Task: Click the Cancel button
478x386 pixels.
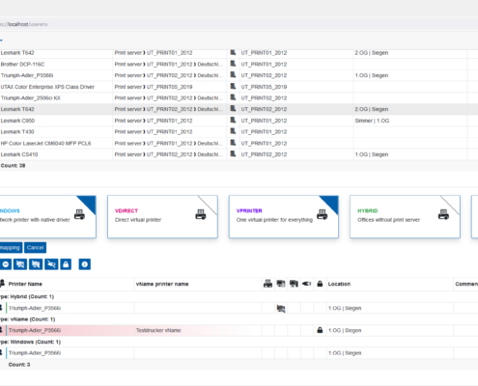Action: [x=35, y=248]
